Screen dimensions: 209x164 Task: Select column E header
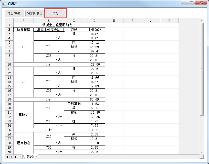pos(114,21)
